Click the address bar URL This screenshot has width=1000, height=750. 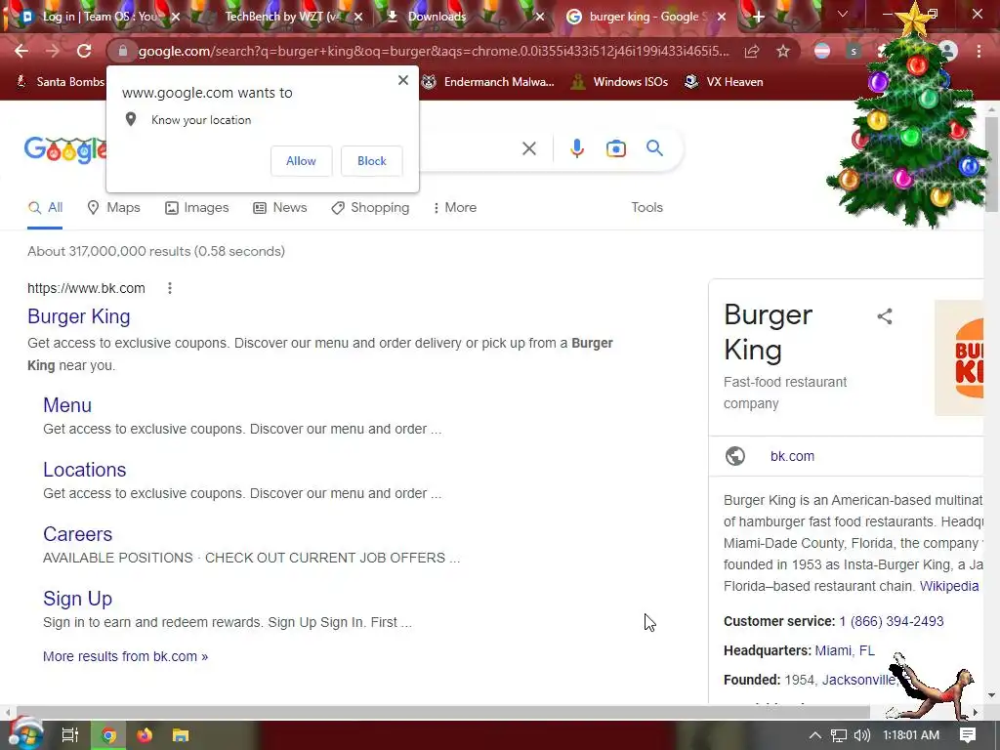click(434, 51)
